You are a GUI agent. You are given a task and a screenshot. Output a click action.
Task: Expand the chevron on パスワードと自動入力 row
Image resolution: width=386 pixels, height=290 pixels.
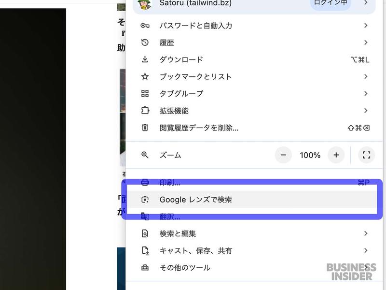(366, 26)
